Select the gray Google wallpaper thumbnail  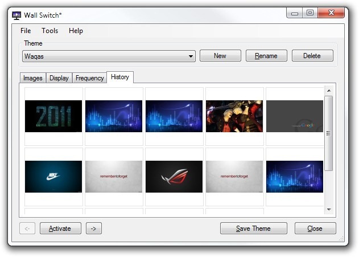click(x=295, y=116)
